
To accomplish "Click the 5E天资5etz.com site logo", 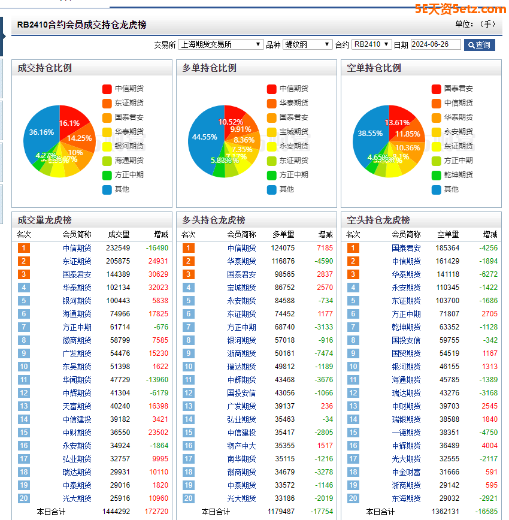I will click(460, 9).
